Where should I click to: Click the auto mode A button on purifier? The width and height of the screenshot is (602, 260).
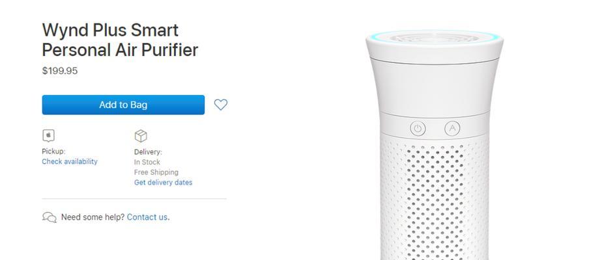tap(452, 128)
